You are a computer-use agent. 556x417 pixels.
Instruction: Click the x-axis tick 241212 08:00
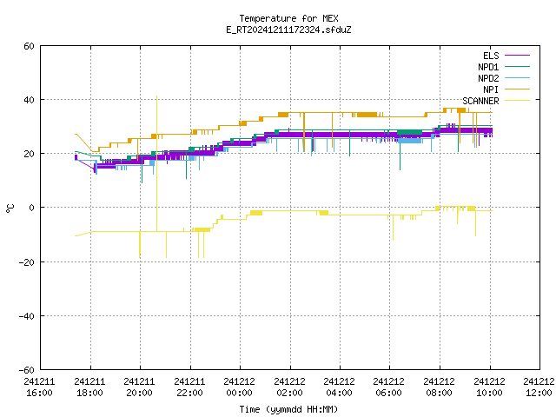(440, 387)
